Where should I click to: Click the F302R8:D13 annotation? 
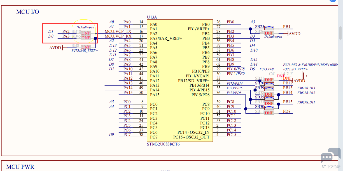click(x=306, y=88)
